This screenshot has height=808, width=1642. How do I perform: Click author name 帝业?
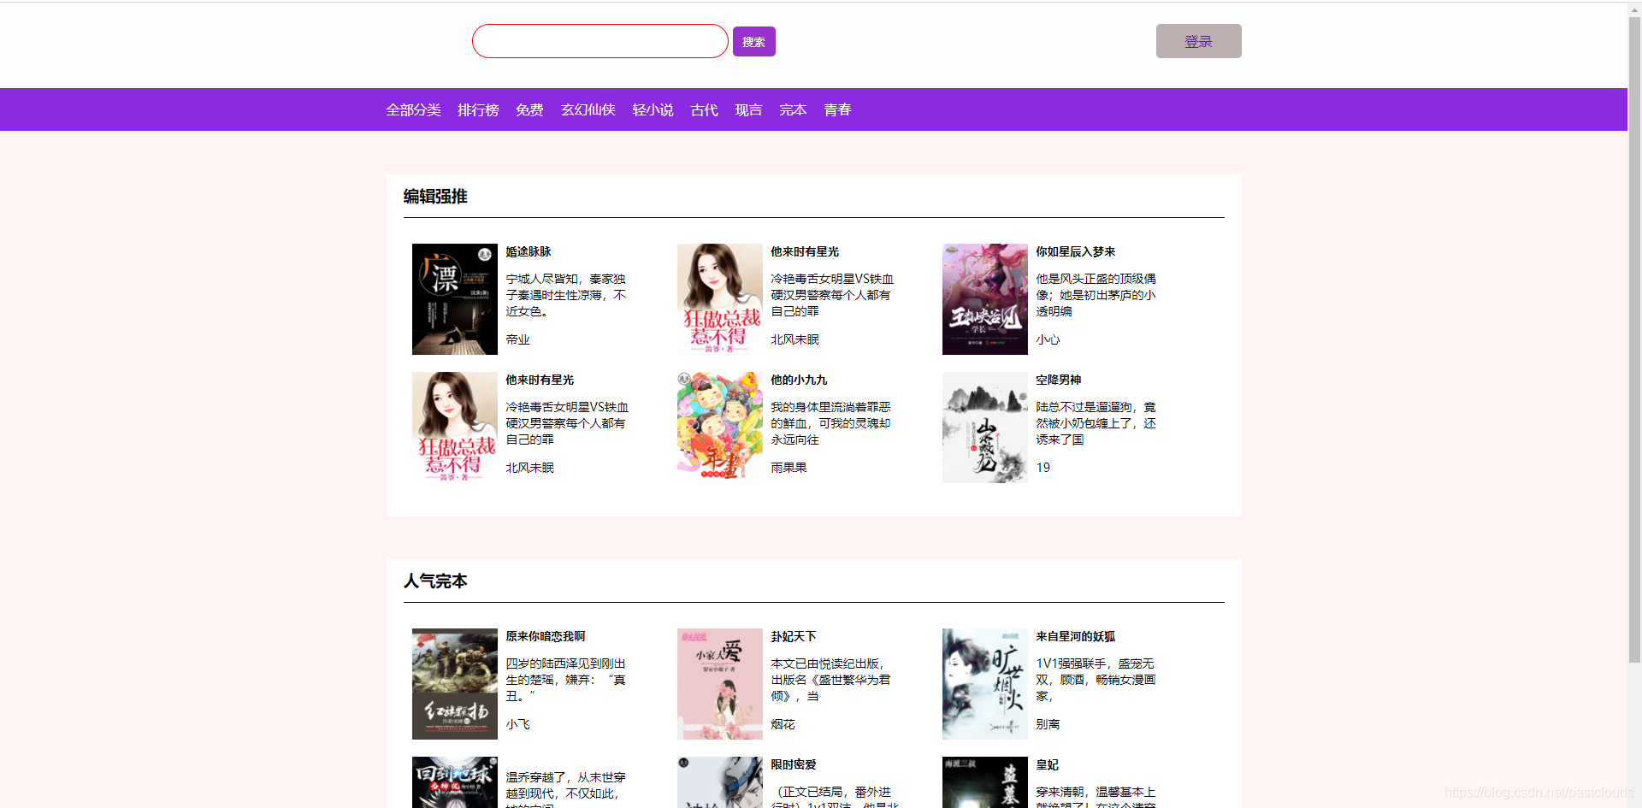pos(517,339)
